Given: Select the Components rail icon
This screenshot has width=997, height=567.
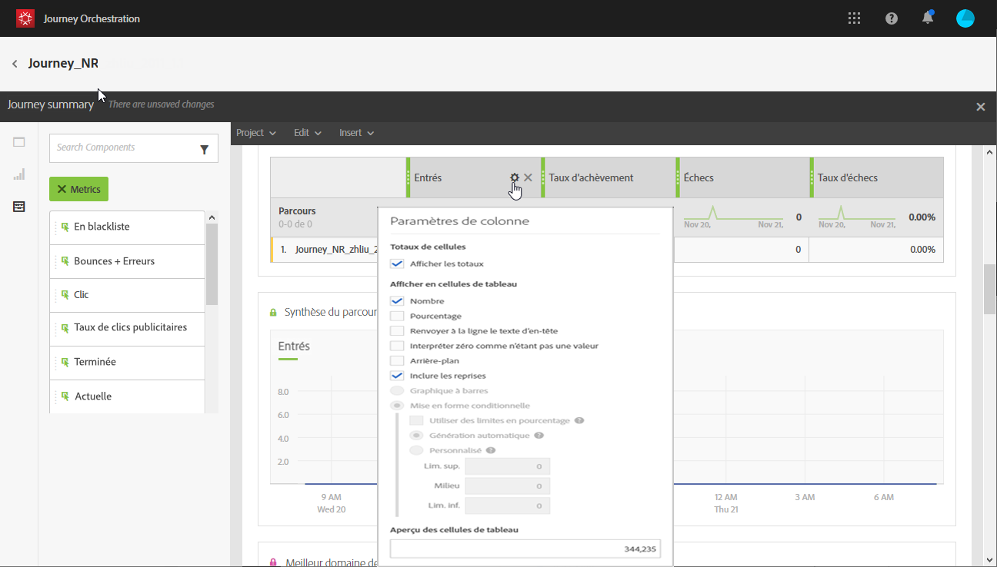Looking at the screenshot, I should click(19, 207).
